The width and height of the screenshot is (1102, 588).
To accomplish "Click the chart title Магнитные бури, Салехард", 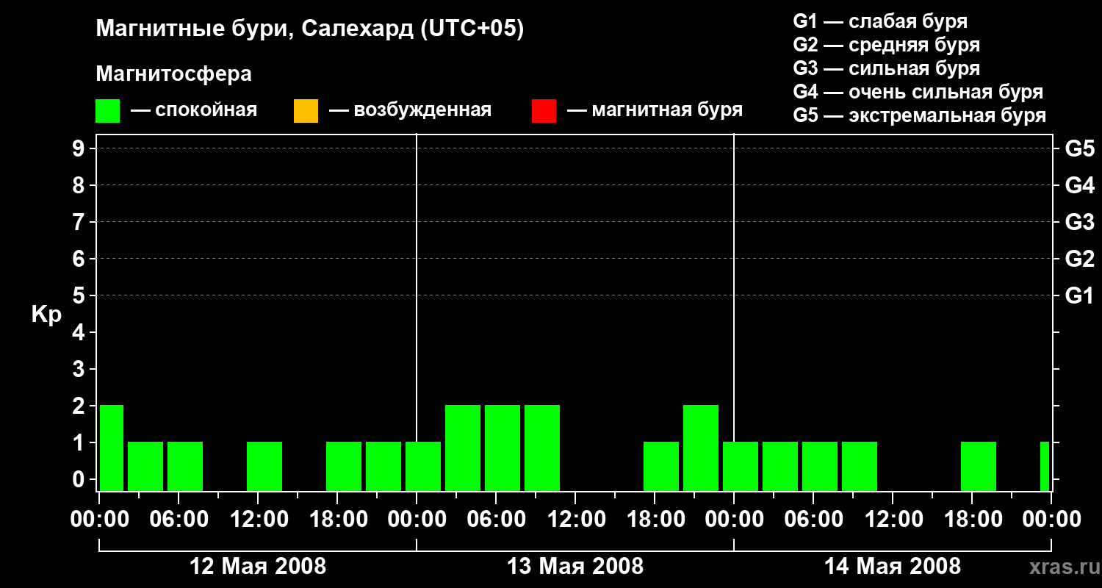I will (310, 29).
